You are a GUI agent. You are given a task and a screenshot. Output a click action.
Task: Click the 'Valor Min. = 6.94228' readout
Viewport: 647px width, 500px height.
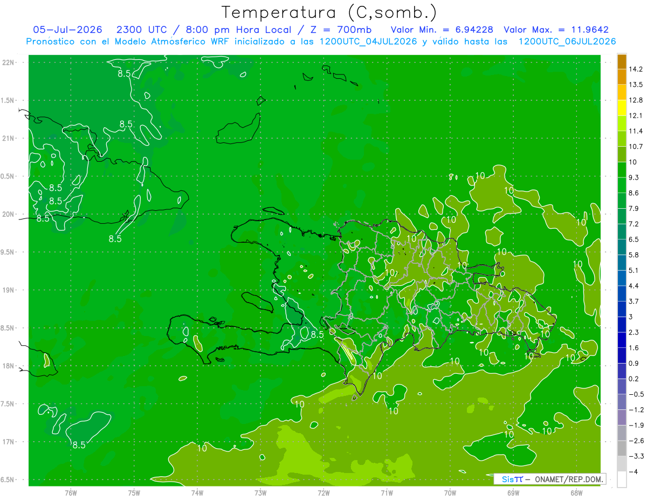[442, 30]
